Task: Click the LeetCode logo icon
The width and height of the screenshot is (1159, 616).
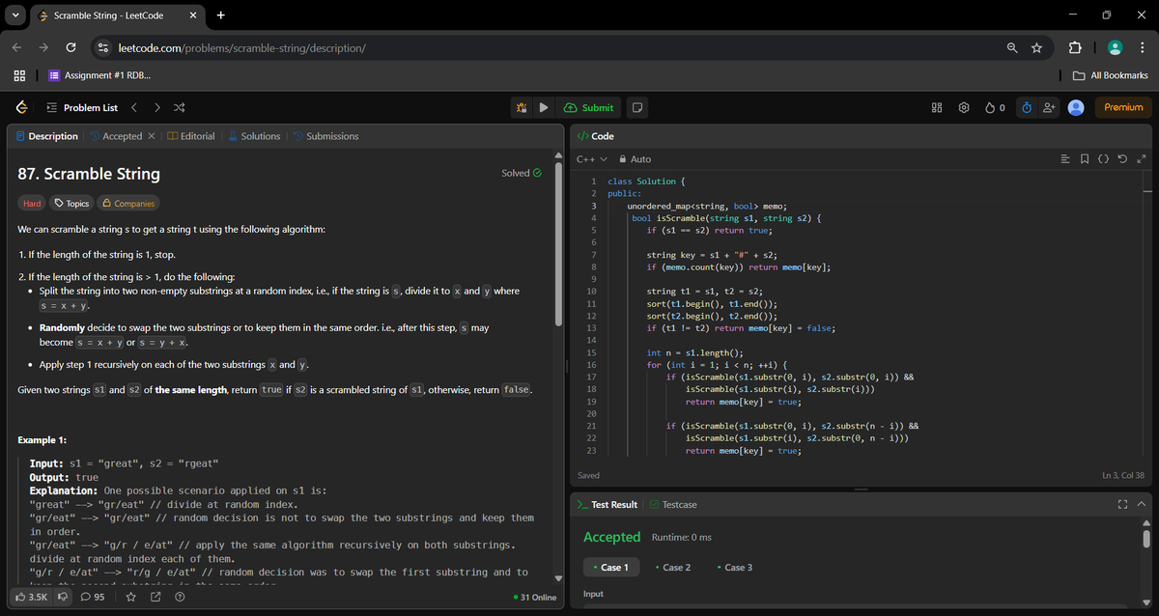Action: [21, 107]
